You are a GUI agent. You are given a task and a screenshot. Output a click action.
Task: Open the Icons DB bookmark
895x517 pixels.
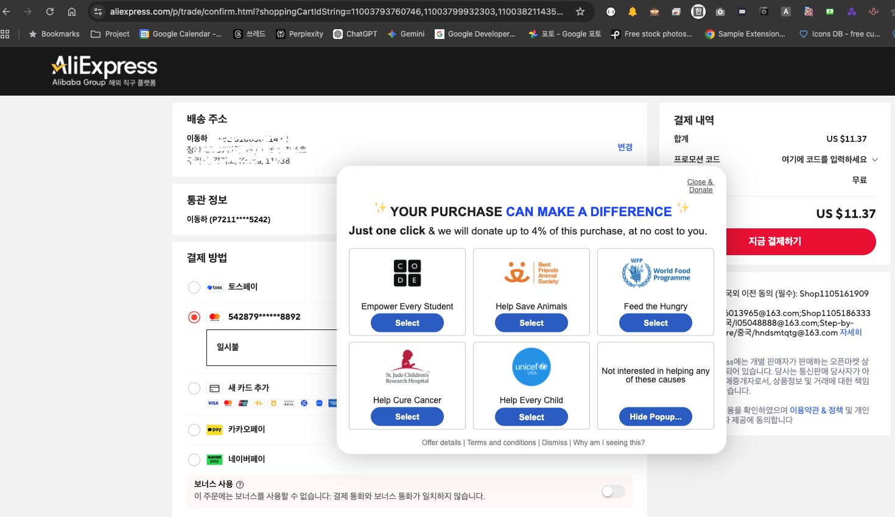840,34
